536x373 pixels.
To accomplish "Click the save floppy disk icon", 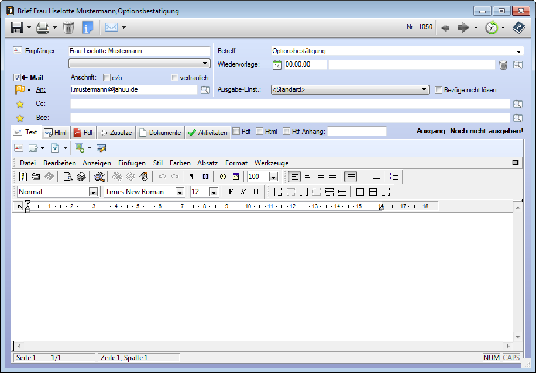I will tap(16, 27).
